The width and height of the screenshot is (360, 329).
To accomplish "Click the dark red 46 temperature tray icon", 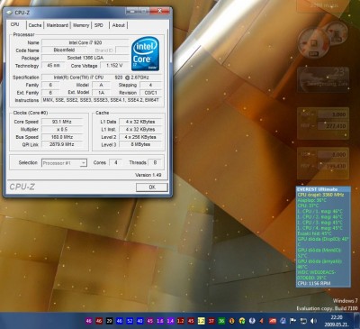I will click(99, 321).
